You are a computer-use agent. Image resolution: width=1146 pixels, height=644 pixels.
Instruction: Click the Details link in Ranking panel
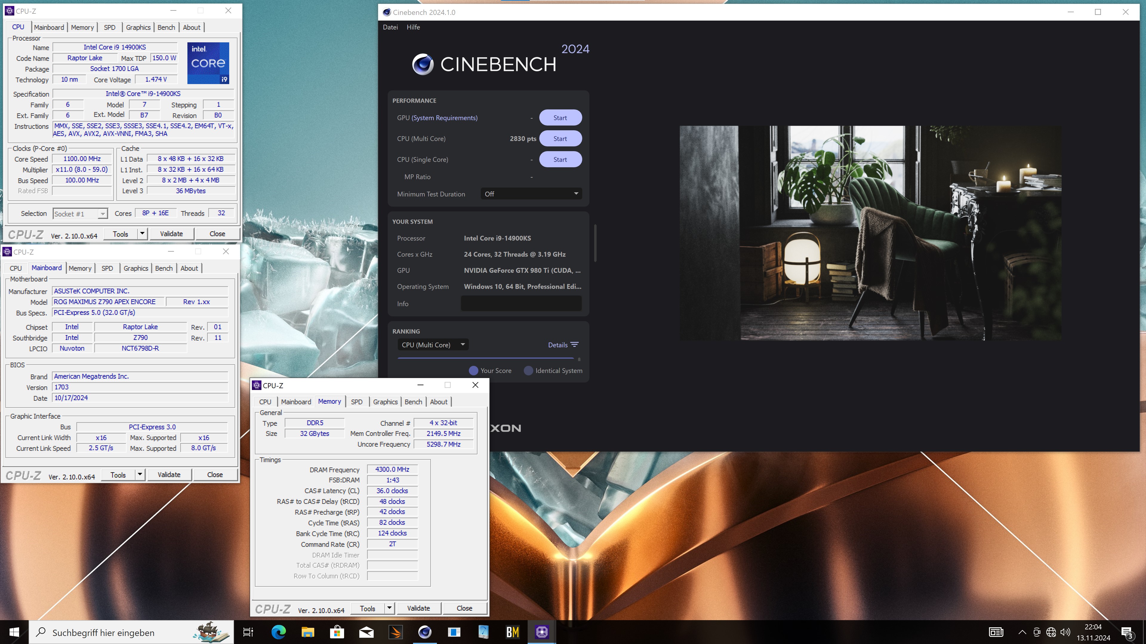(x=557, y=345)
